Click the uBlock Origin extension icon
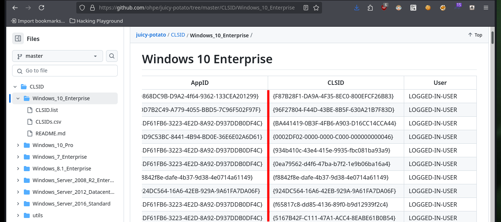 click(384, 7)
